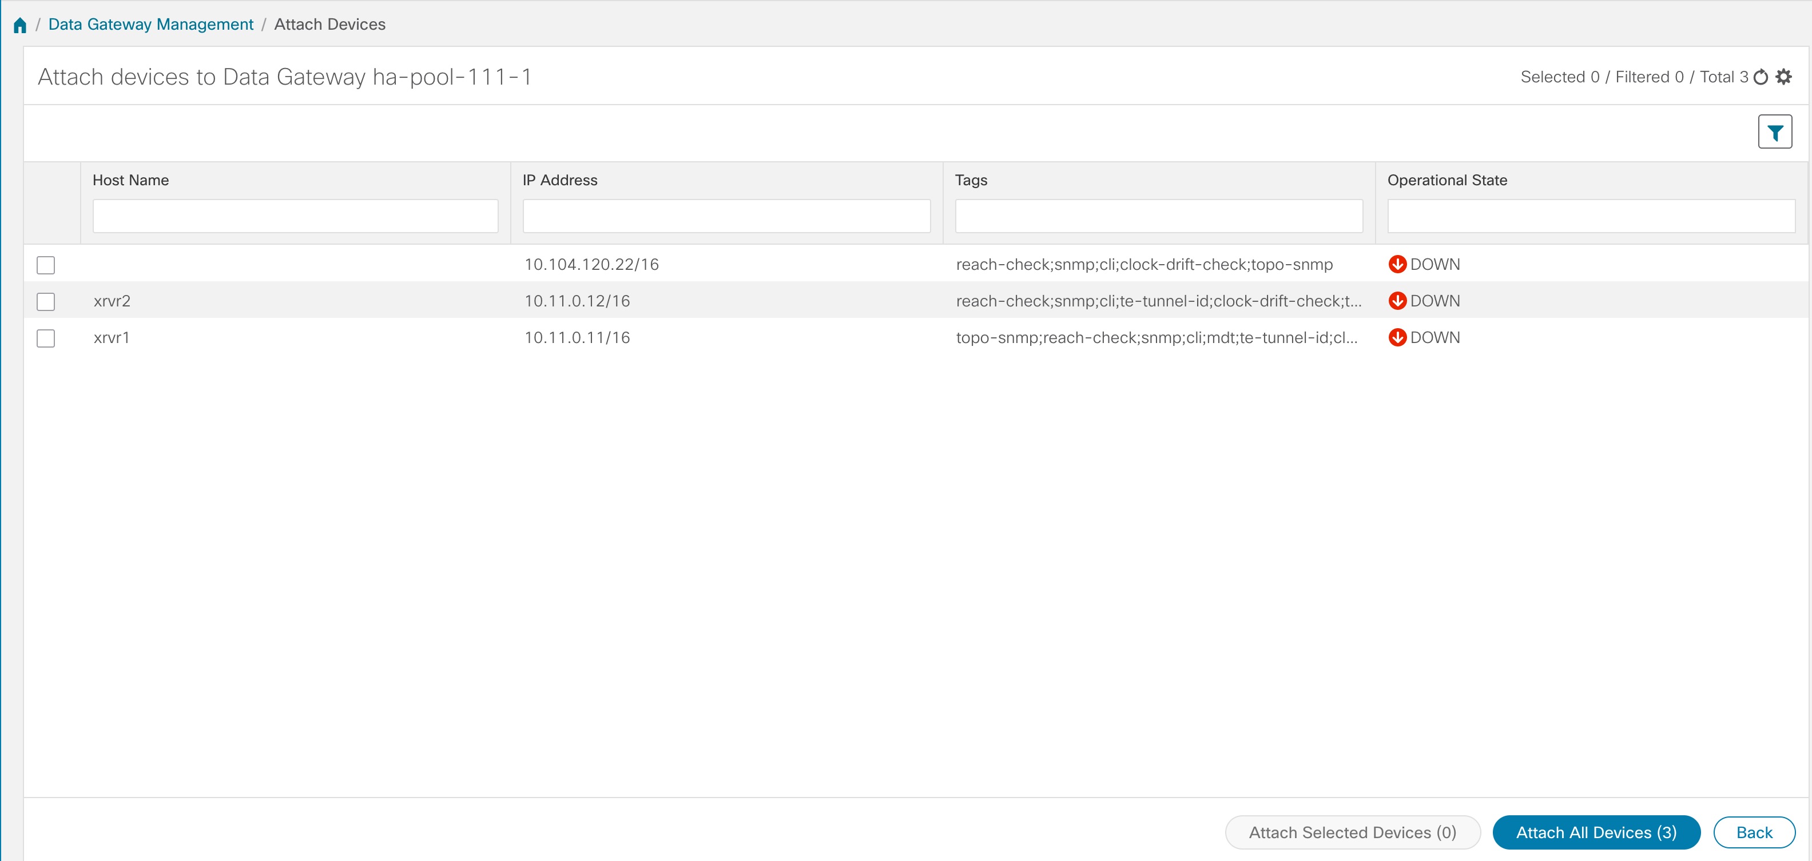Viewport: 1812px width, 861px height.
Task: Click DOWN status icon for 10.104.120.22/16
Action: coord(1397,264)
